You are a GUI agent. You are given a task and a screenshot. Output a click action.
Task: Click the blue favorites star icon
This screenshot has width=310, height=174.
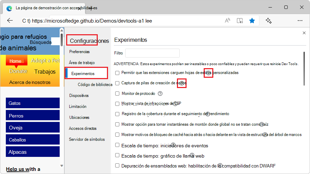click(x=252, y=21)
